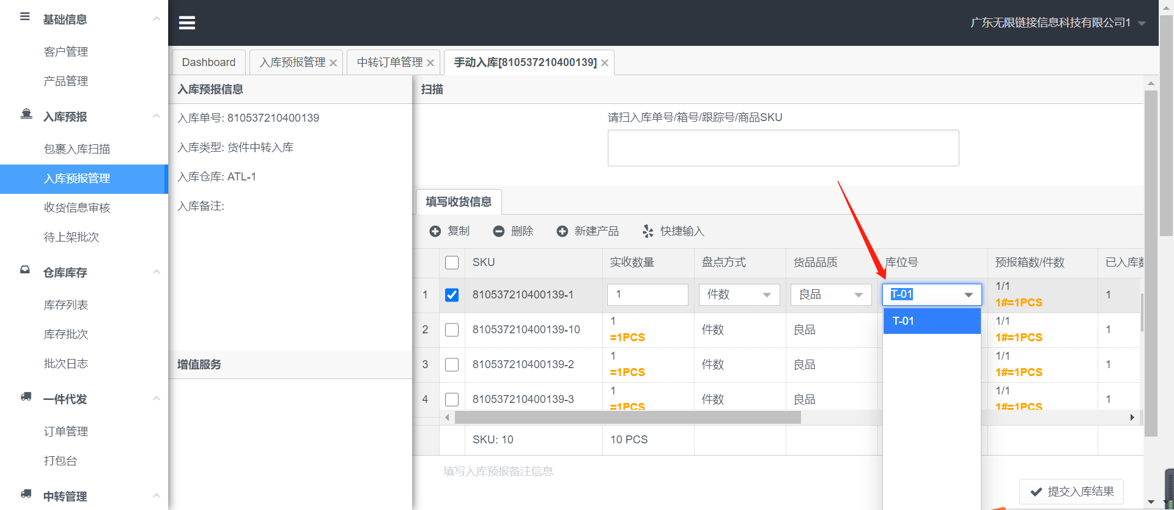
Task: Click the 新建产品 button
Action: [x=588, y=231]
